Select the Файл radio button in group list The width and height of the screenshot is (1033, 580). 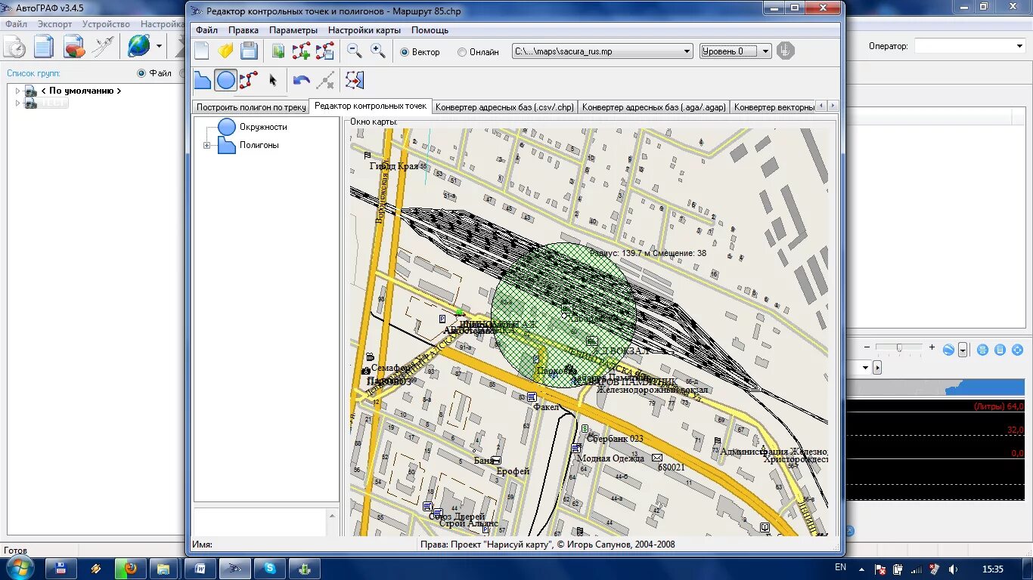click(x=141, y=73)
